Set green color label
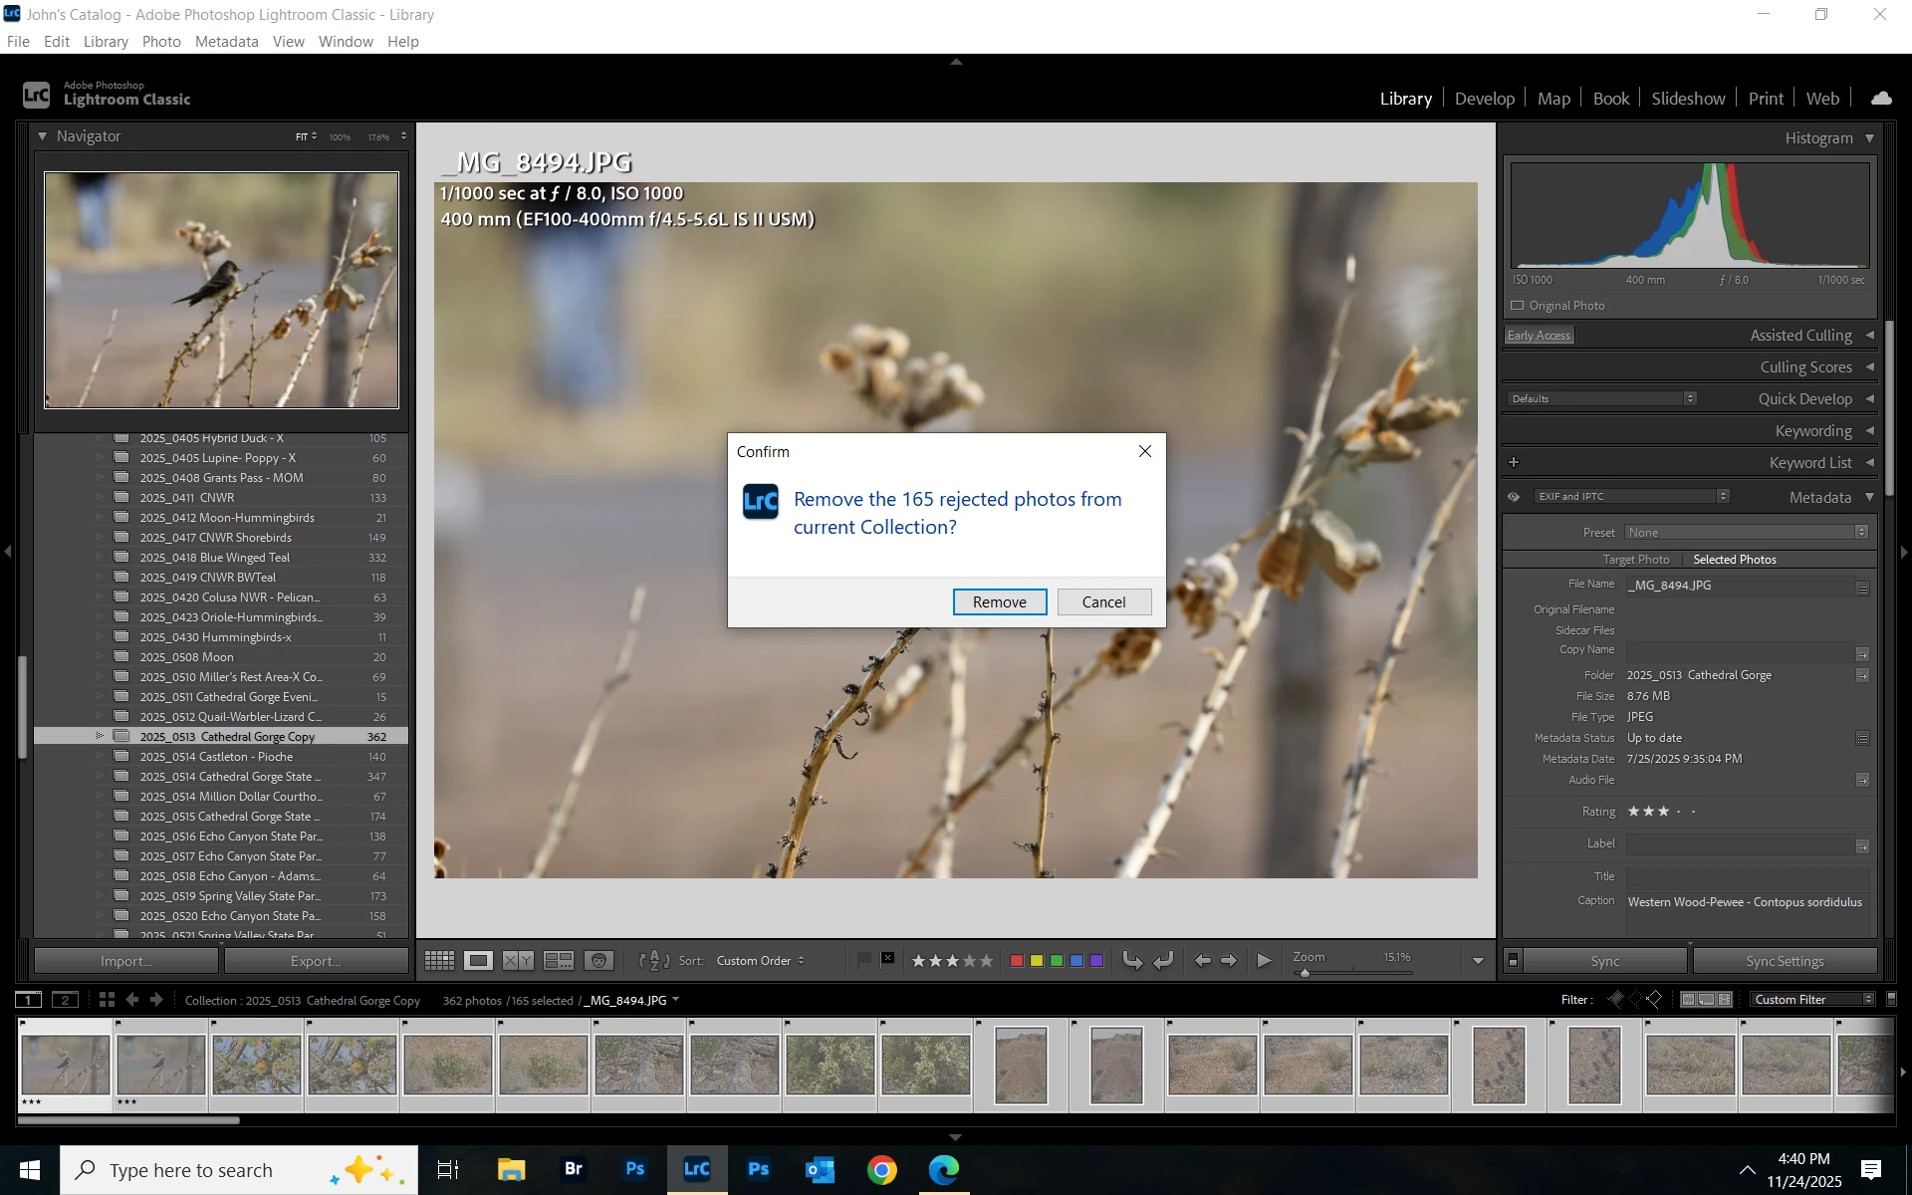Screen dimensions: 1912x1195 pyautogui.click(x=1057, y=961)
